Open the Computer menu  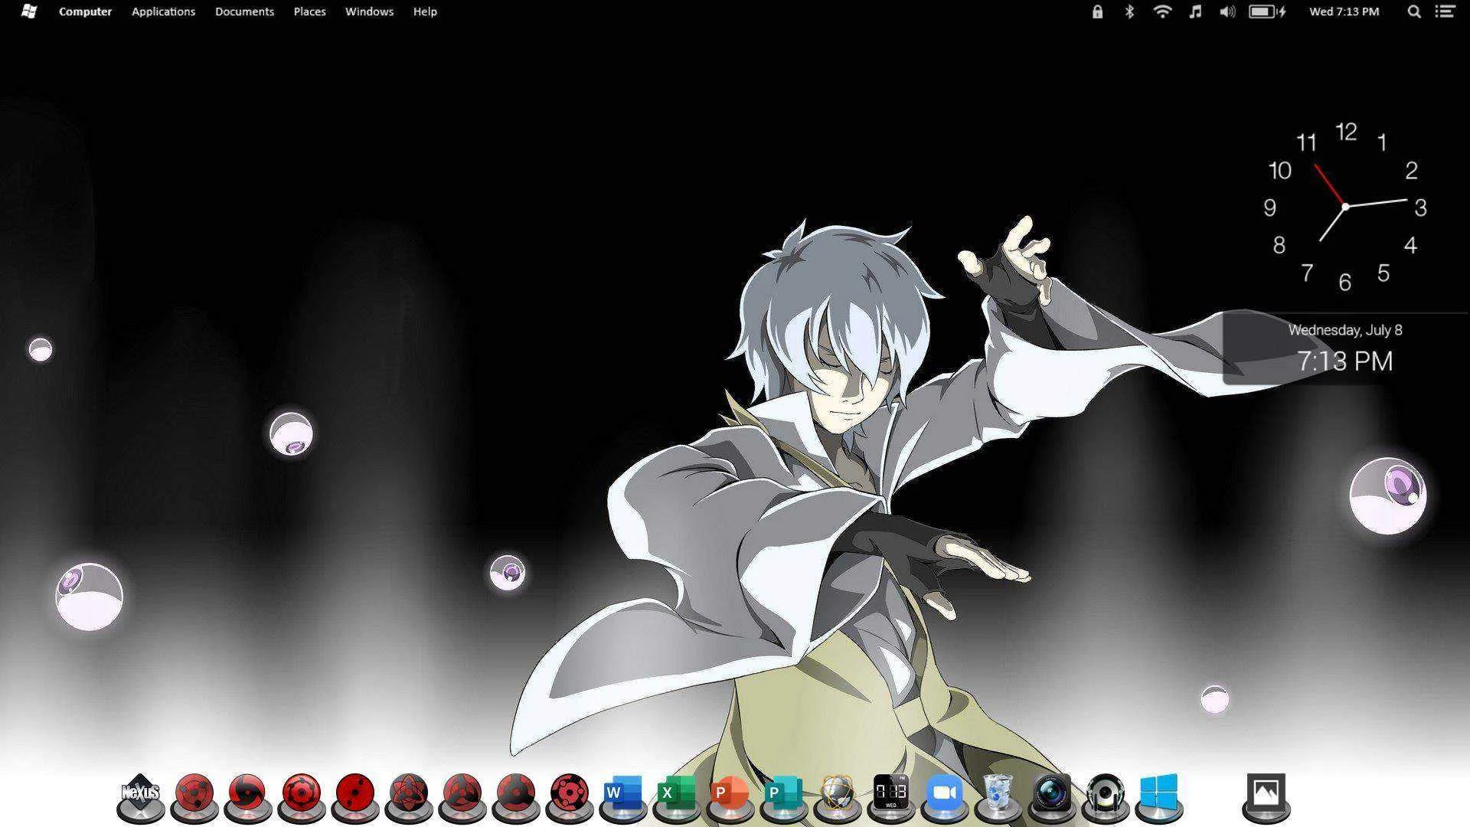(x=85, y=11)
